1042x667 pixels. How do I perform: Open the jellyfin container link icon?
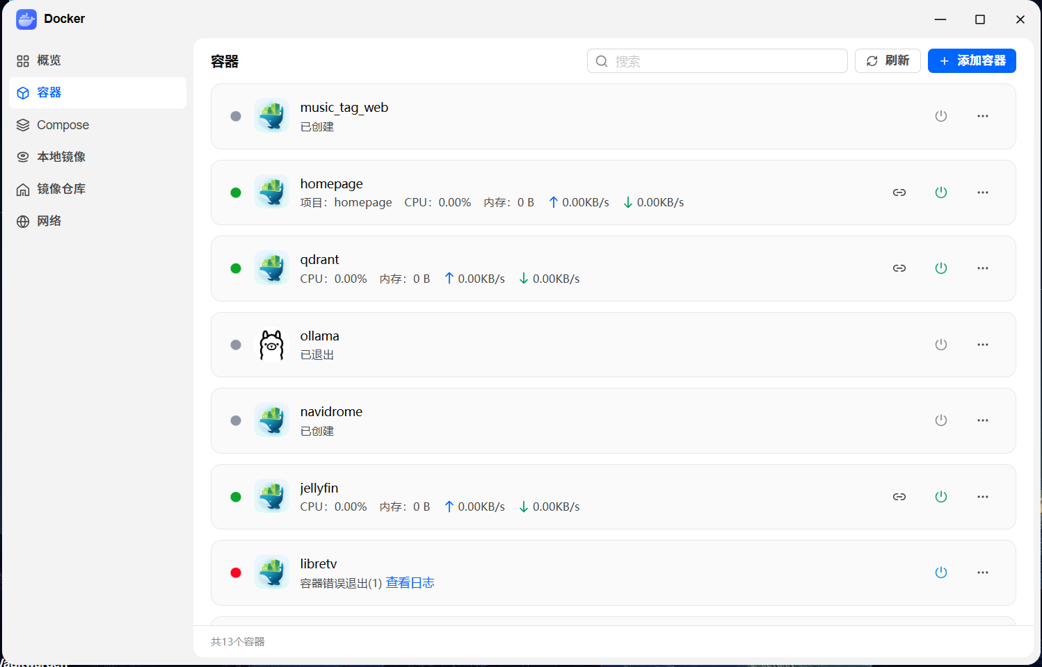(899, 497)
